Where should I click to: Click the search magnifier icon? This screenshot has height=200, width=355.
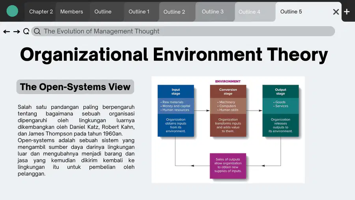click(37, 31)
